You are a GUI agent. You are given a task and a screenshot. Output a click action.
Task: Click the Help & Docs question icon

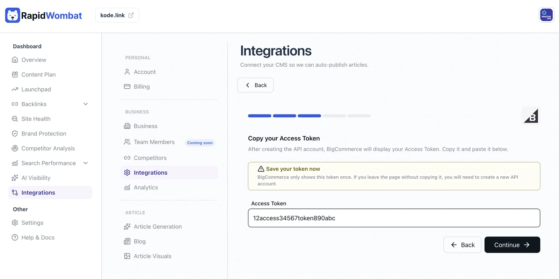[15, 237]
